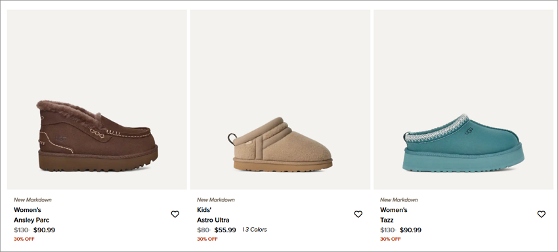Click New Markdown label above Tazz
The height and width of the screenshot is (252, 558).
coord(398,199)
